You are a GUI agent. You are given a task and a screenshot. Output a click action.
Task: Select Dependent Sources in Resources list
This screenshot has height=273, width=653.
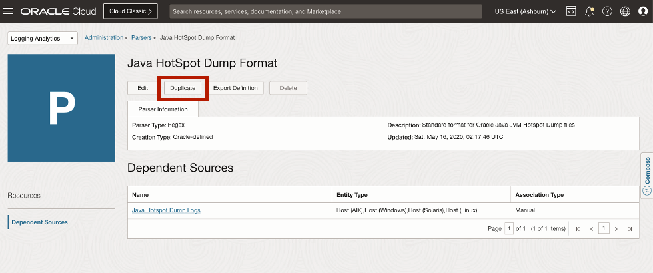[39, 222]
